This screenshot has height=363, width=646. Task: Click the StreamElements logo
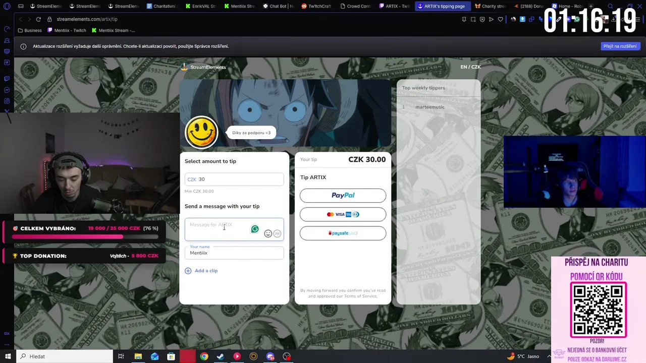click(203, 67)
